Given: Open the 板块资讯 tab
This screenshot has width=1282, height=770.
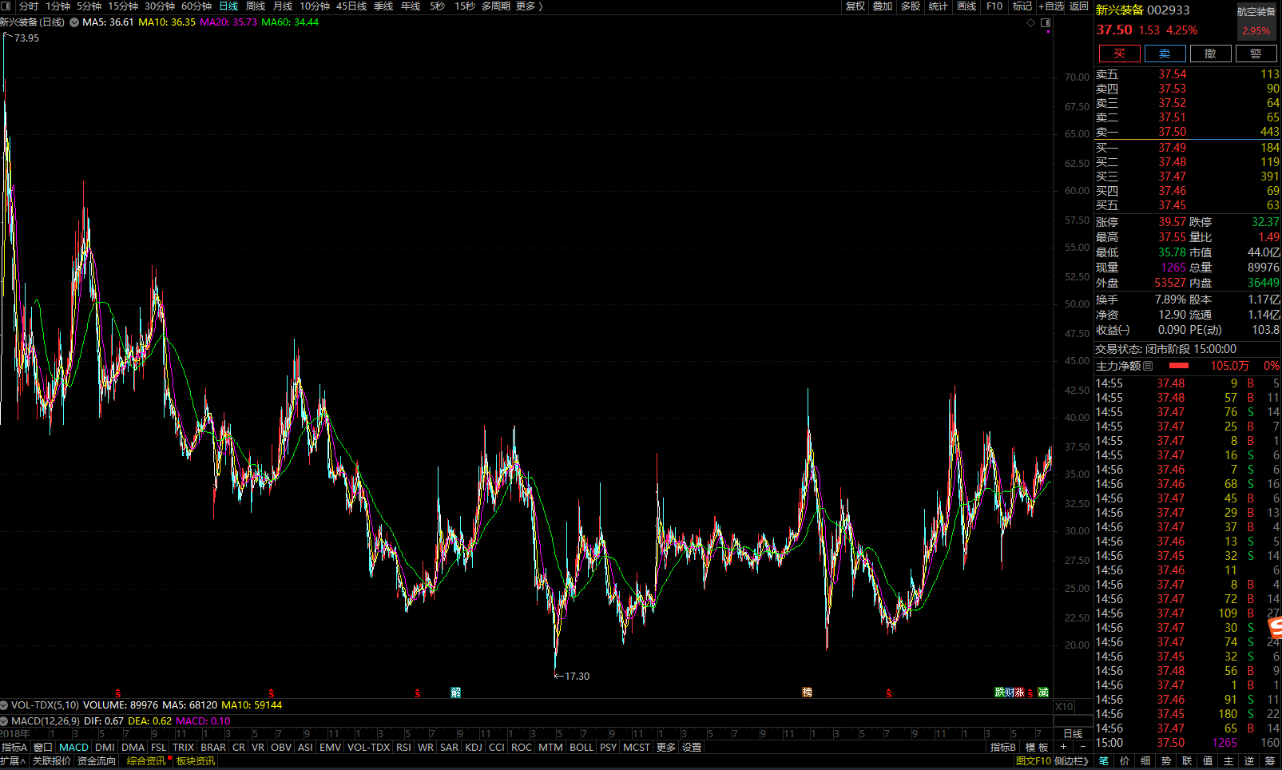Looking at the screenshot, I should [x=196, y=761].
